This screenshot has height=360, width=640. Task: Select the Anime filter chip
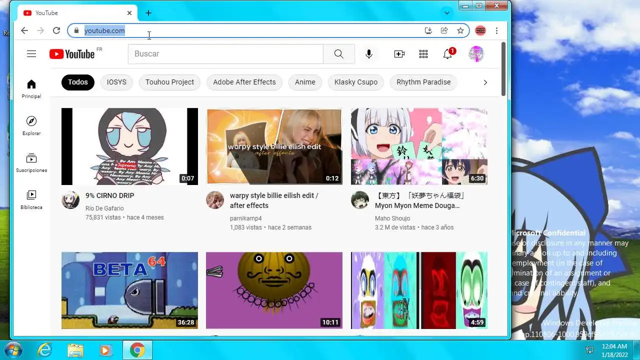click(x=305, y=82)
